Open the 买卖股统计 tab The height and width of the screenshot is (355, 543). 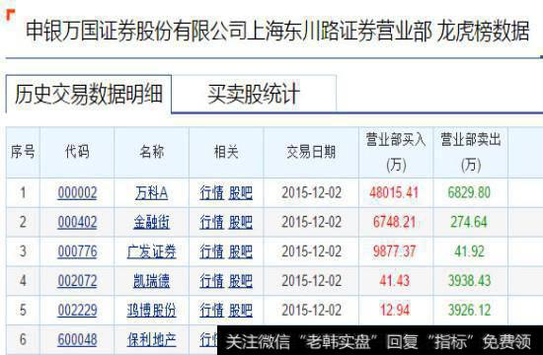tap(254, 94)
